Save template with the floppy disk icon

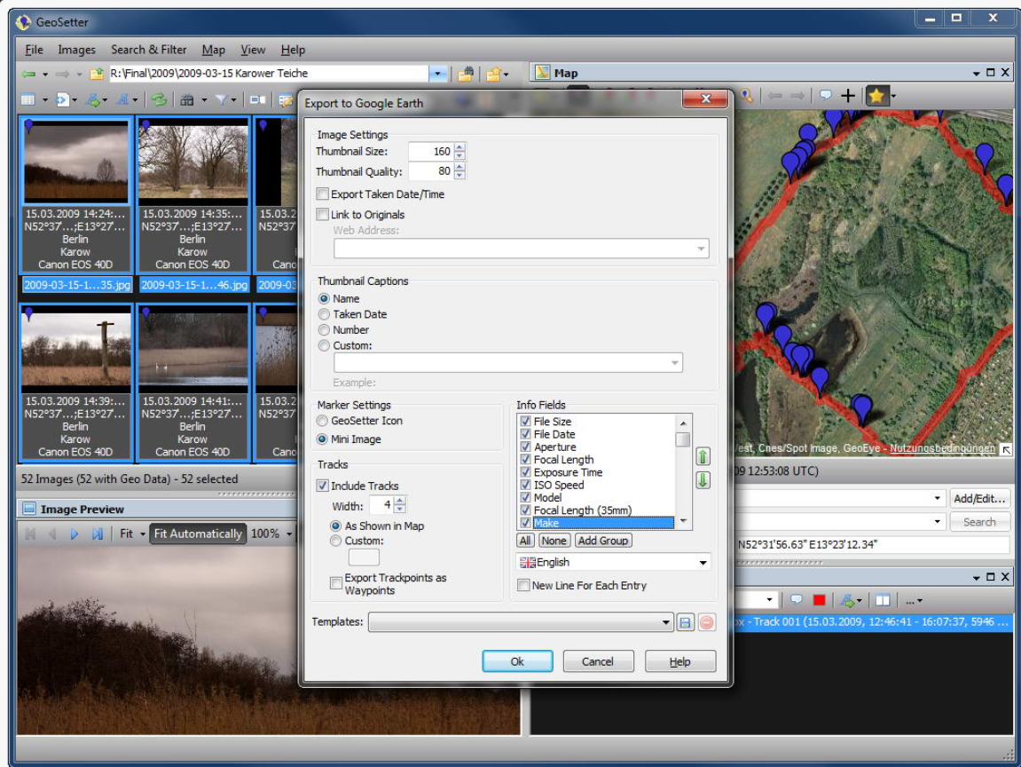tap(685, 622)
